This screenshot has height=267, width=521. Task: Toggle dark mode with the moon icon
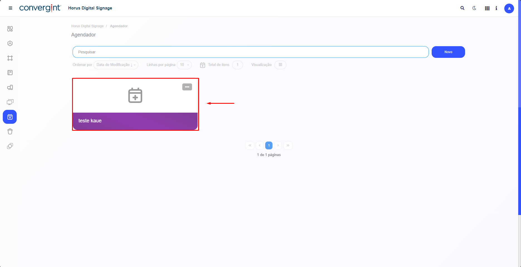click(474, 8)
